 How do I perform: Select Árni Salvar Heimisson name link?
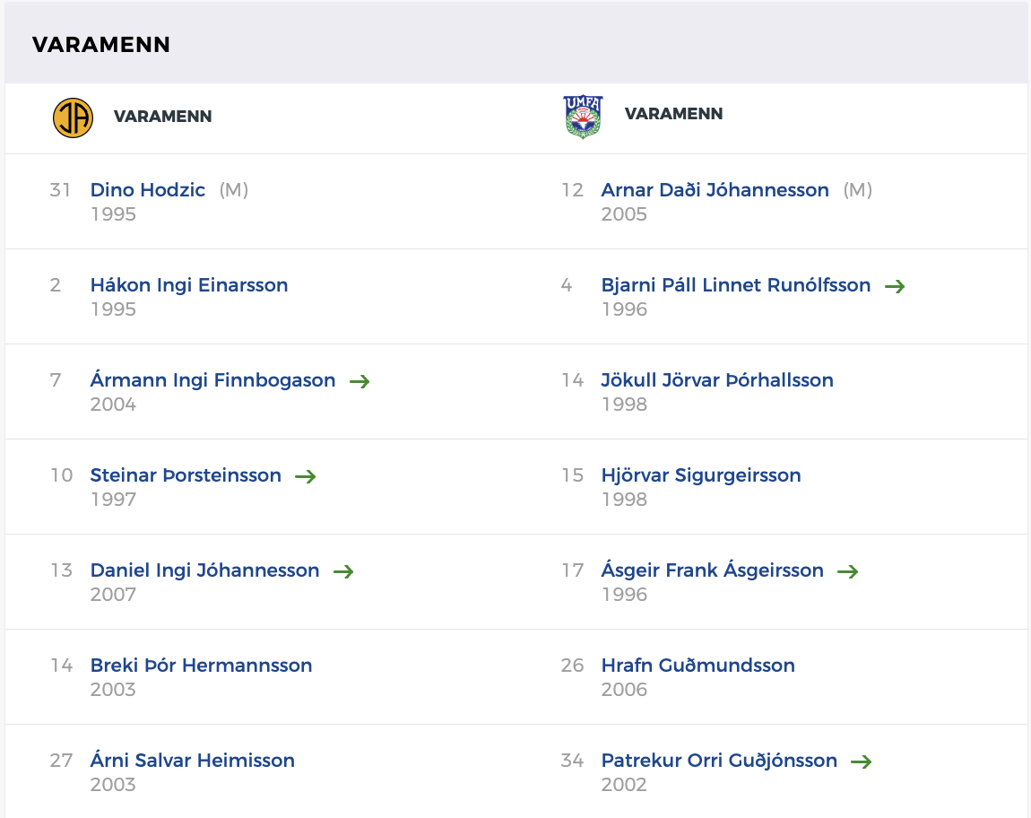(x=193, y=760)
